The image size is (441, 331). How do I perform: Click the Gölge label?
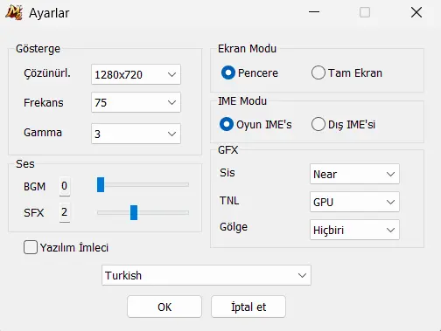(234, 227)
